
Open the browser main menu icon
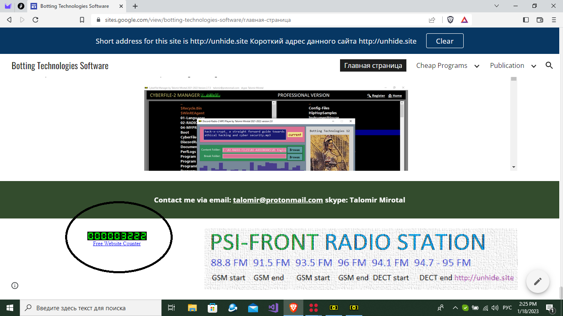[x=554, y=20]
